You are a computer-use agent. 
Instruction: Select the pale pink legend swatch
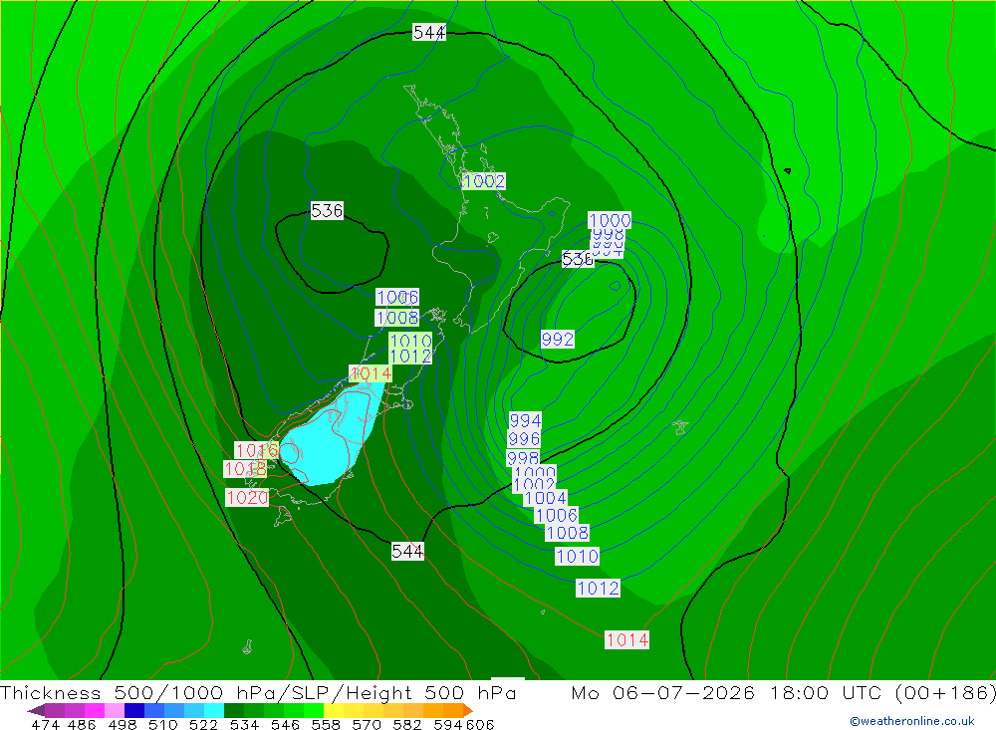[x=115, y=710]
